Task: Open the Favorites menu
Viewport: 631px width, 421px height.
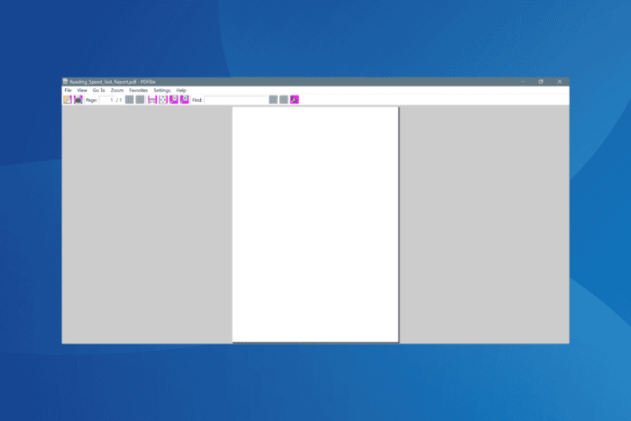Action: tap(139, 90)
